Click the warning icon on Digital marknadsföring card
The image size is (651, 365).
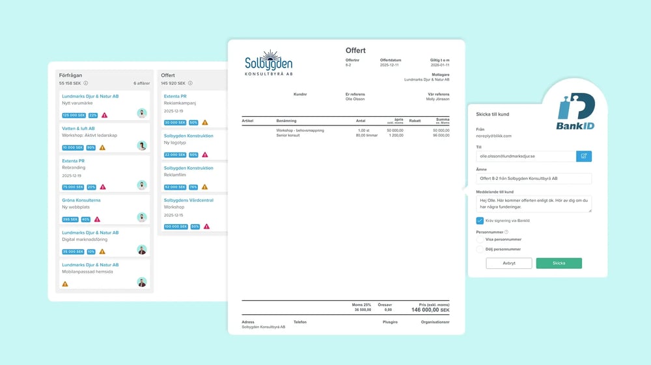[x=103, y=251]
